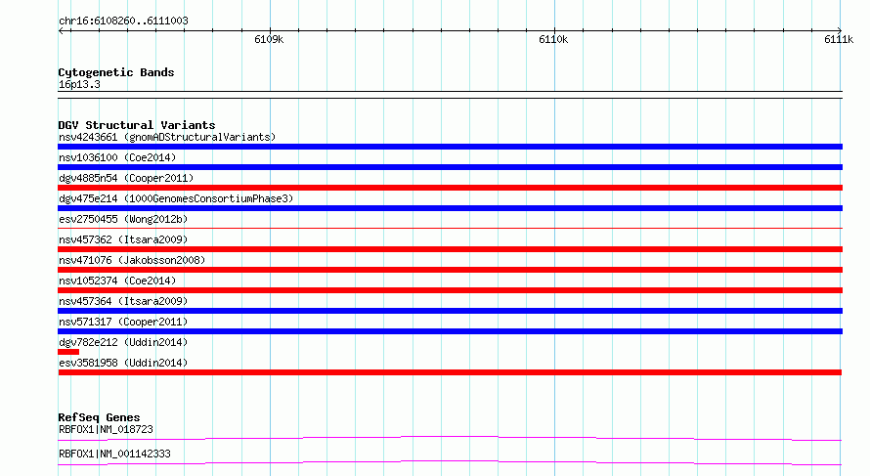Click the chr16:6108260..6111003 coordinate label
This screenshot has width=870, height=476.
(123, 21)
